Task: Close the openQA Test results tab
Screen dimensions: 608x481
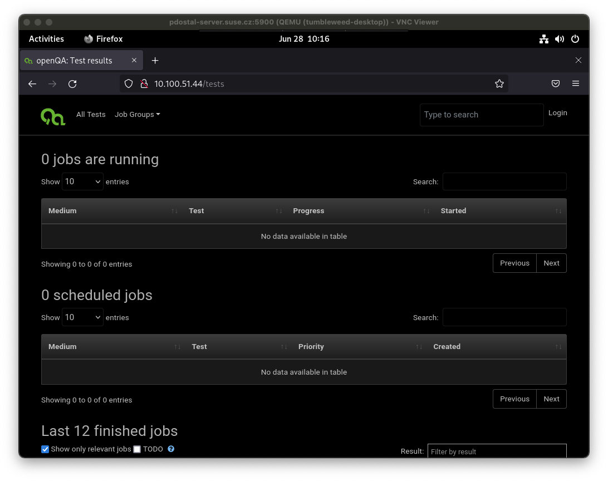Action: pyautogui.click(x=134, y=60)
